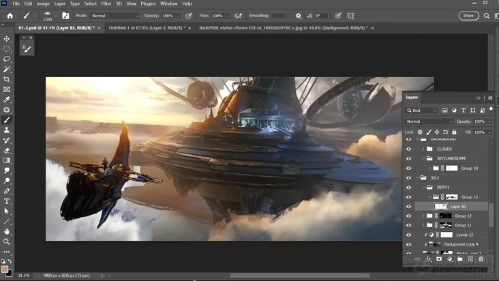Hide Layer 83 visibility eye

coord(408,206)
